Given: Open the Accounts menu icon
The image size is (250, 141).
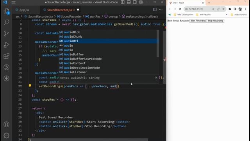Looking at the screenshot, I should click(6, 125).
